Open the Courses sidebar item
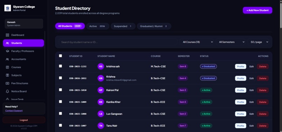Image resolution: width=282 pixels, height=132 pixels. pos(23,67)
